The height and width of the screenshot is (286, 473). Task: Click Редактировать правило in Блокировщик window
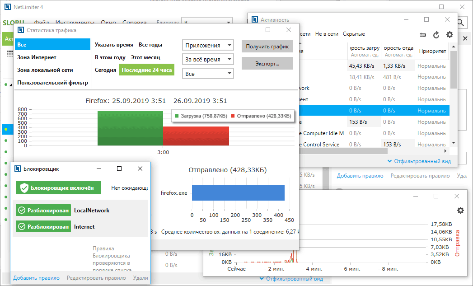tap(96, 278)
